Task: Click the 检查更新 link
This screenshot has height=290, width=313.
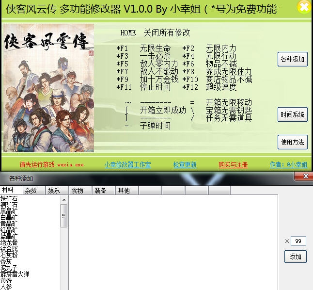Action: pyautogui.click(x=185, y=165)
